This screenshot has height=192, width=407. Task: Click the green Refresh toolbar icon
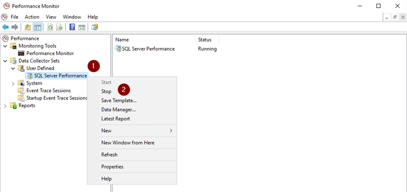coord(50,27)
